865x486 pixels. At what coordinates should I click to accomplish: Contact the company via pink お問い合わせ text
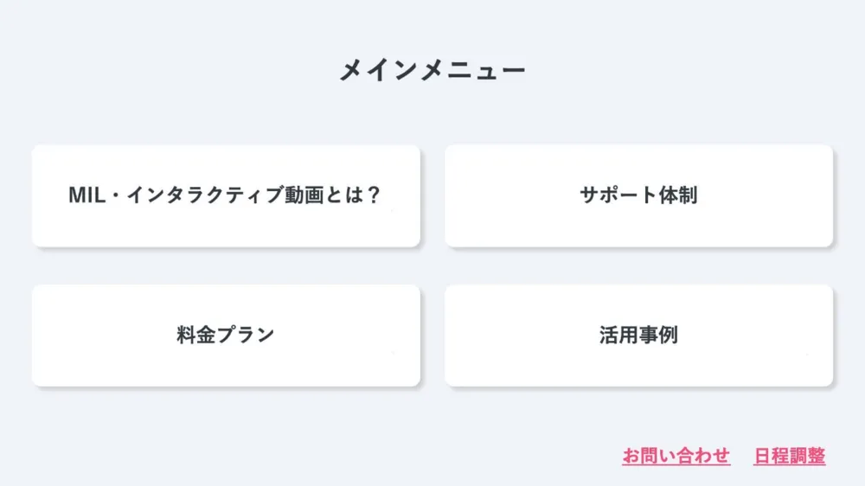click(x=676, y=457)
